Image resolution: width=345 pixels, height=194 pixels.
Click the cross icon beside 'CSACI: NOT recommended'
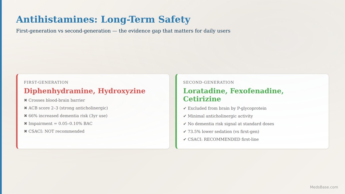26,131
